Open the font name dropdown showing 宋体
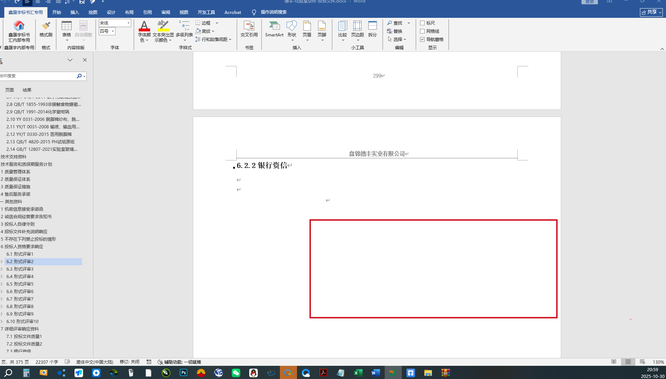Image resolution: width=666 pixels, height=379 pixels. 128,23
